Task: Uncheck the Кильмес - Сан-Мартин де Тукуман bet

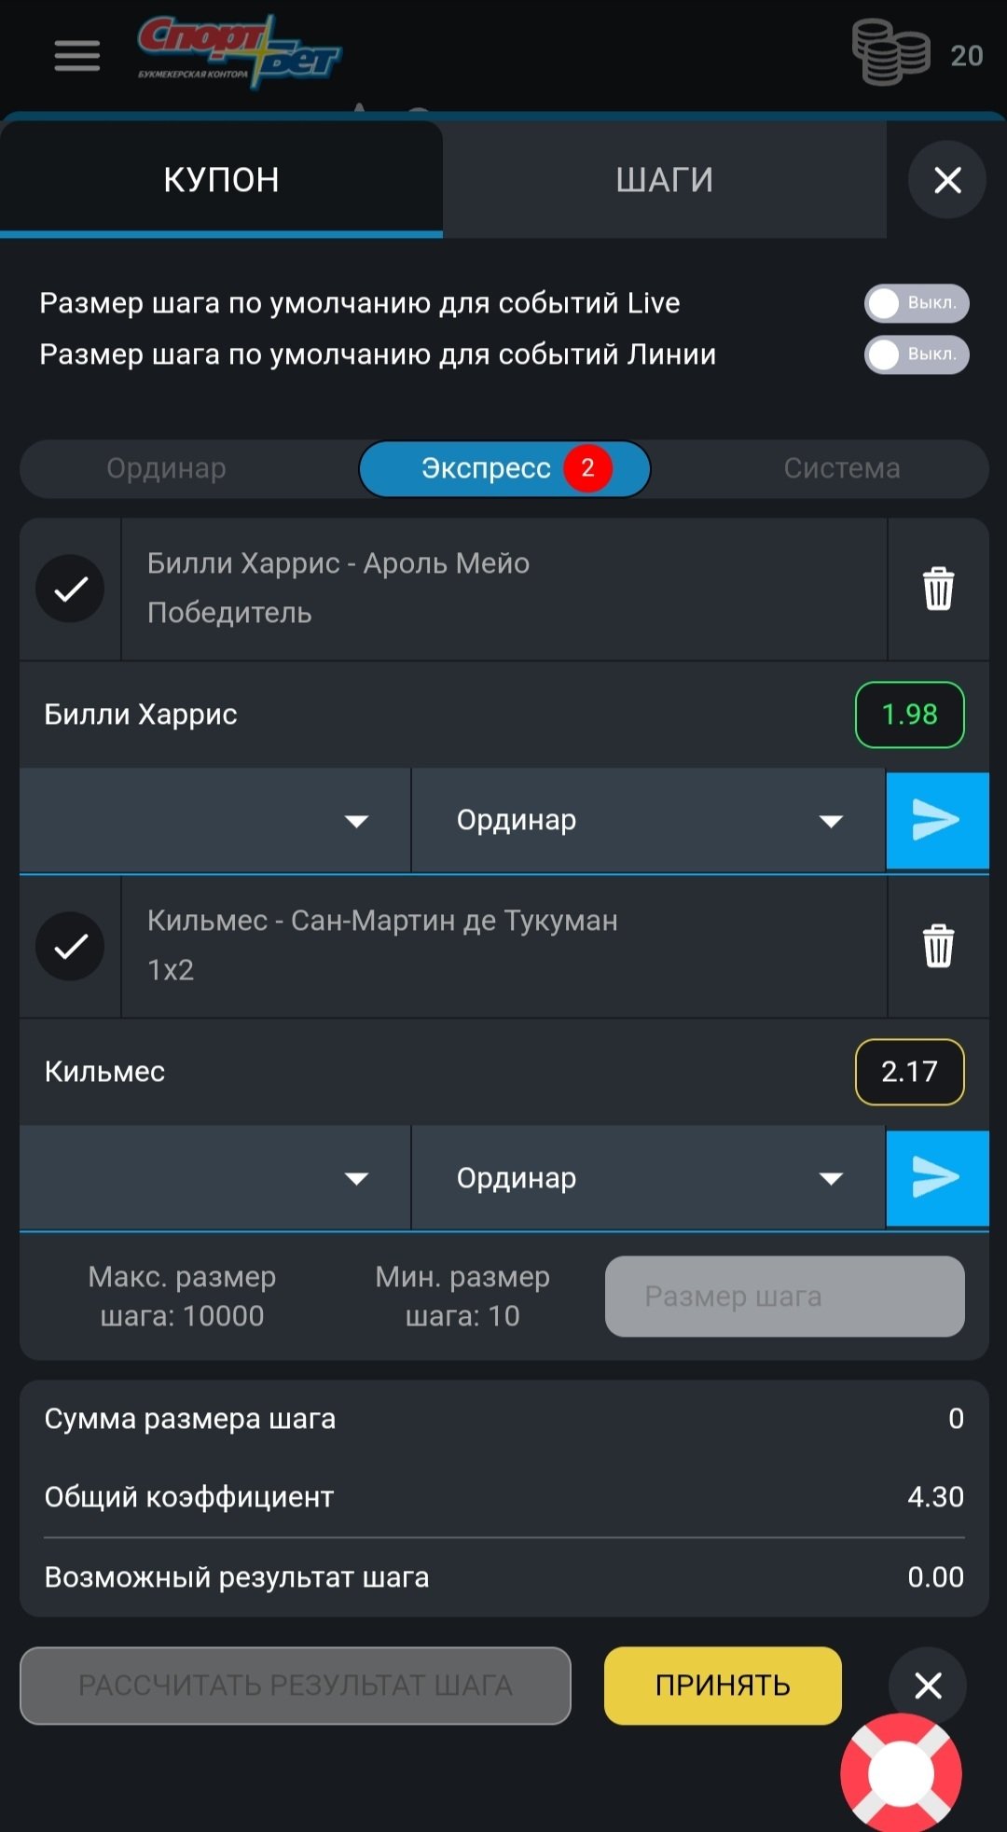Action: click(x=70, y=946)
